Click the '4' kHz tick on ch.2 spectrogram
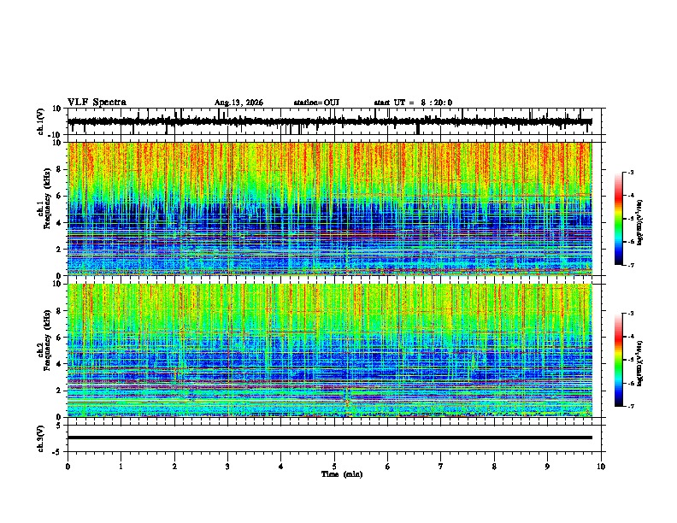Screen dimensions: 677x523 click(60, 364)
